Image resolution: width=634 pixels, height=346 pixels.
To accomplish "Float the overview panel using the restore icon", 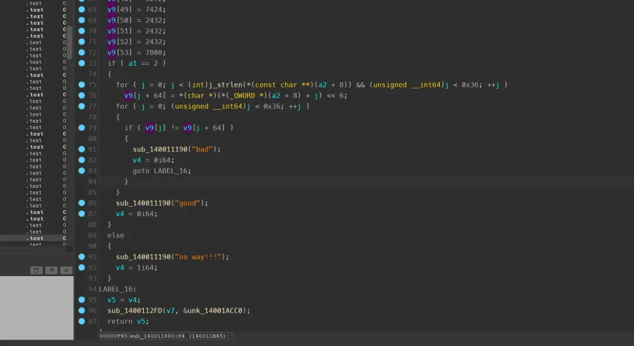I will (51, 270).
